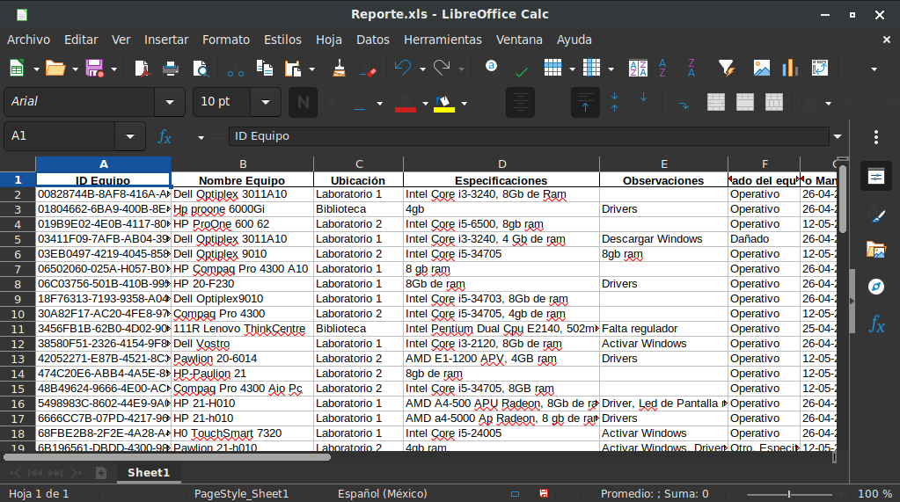Image resolution: width=900 pixels, height=502 pixels.
Task: Apply yellow background color swatch
Action: (x=443, y=103)
